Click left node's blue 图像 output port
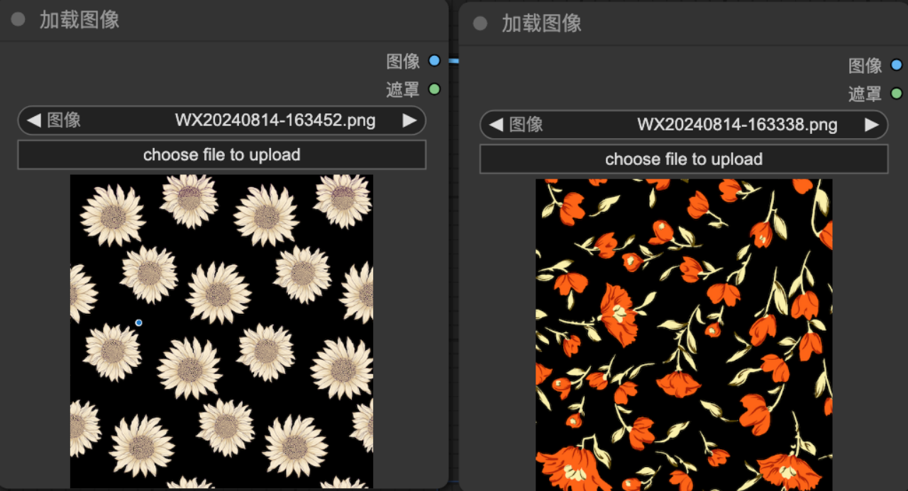This screenshot has height=491, width=908. pos(435,61)
